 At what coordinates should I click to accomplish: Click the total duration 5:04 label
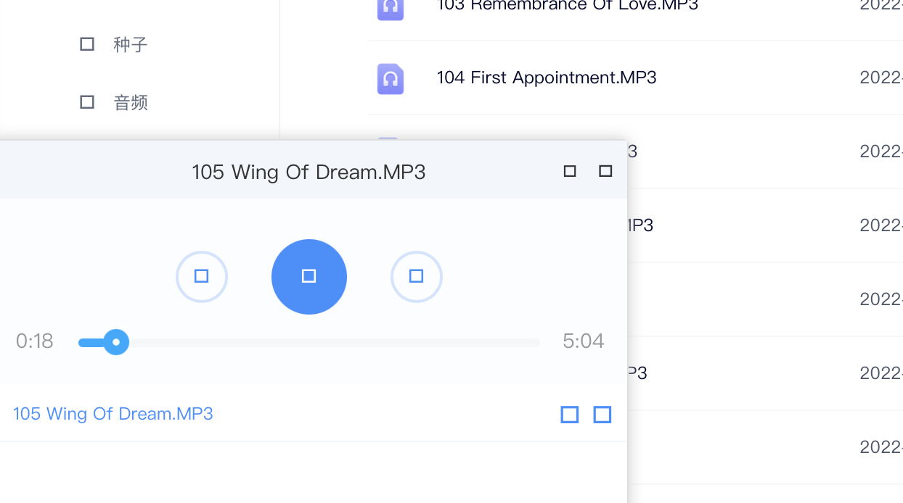point(583,341)
